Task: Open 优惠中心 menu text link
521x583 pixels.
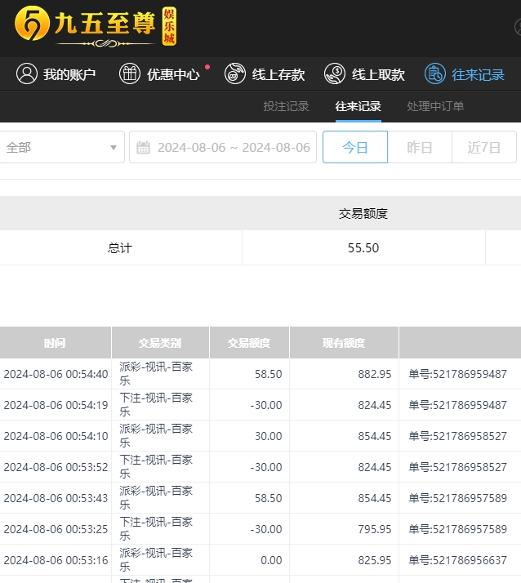Action: point(172,74)
